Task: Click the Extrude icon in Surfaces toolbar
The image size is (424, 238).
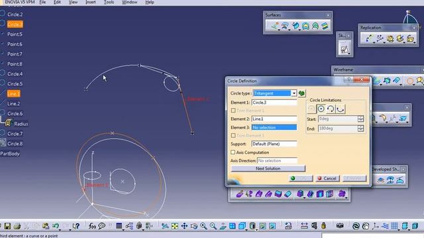Action: [275, 26]
